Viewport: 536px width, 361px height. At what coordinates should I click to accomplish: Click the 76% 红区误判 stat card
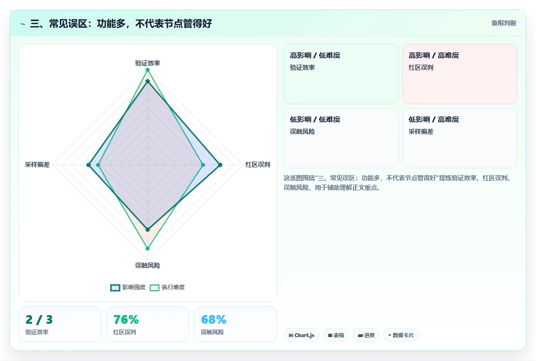point(148,324)
